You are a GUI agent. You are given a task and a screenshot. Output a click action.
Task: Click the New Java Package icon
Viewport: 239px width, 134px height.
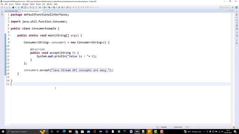click(59, 7)
